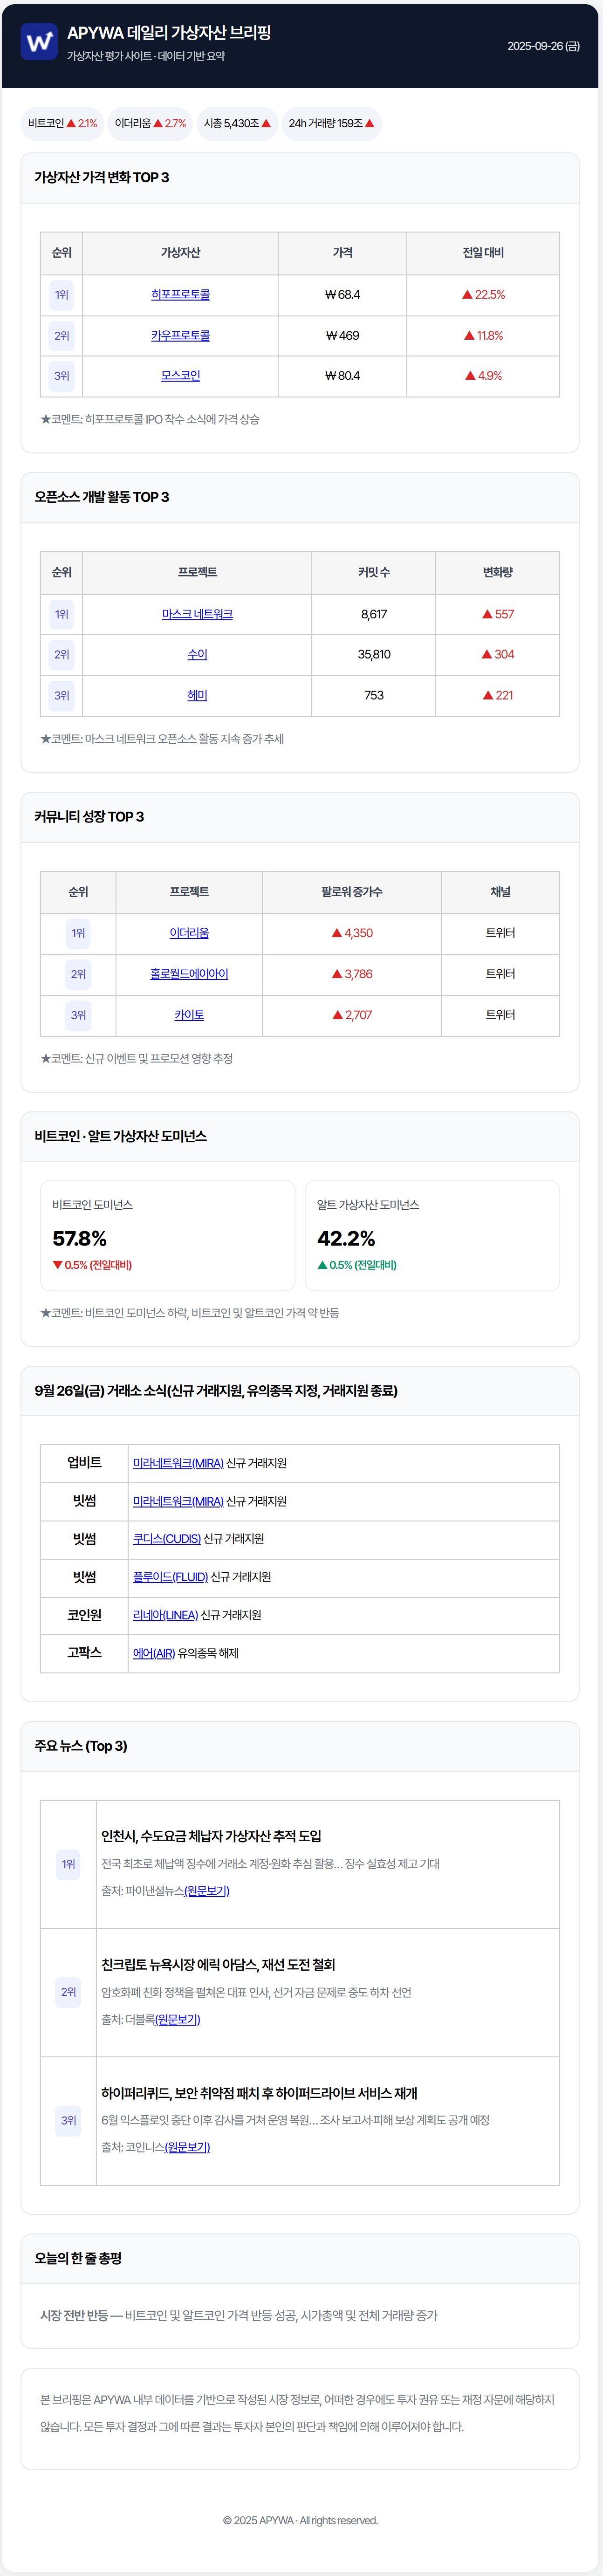Image resolution: width=603 pixels, height=2576 pixels.
Task: Open the 카우프로토콜 link
Action: point(180,336)
